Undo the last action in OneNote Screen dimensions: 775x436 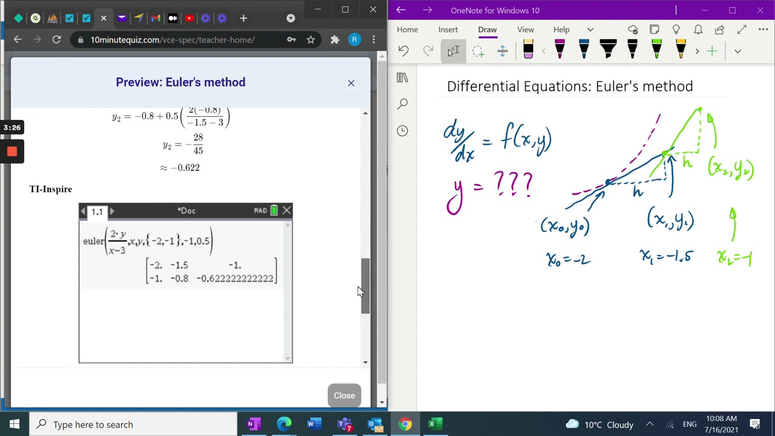(404, 51)
